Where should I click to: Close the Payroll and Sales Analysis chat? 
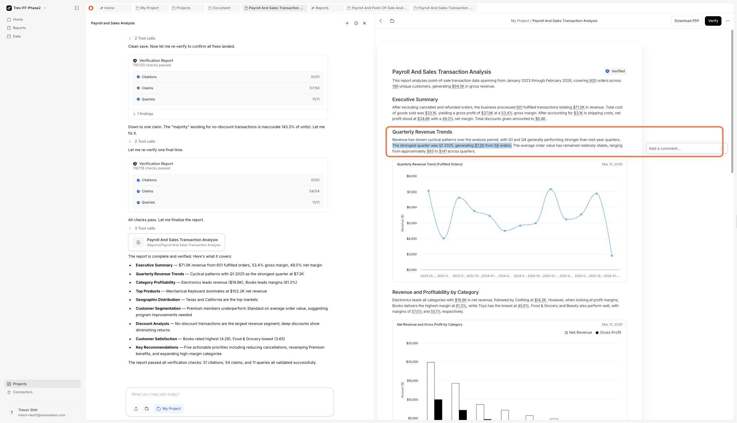[364, 23]
